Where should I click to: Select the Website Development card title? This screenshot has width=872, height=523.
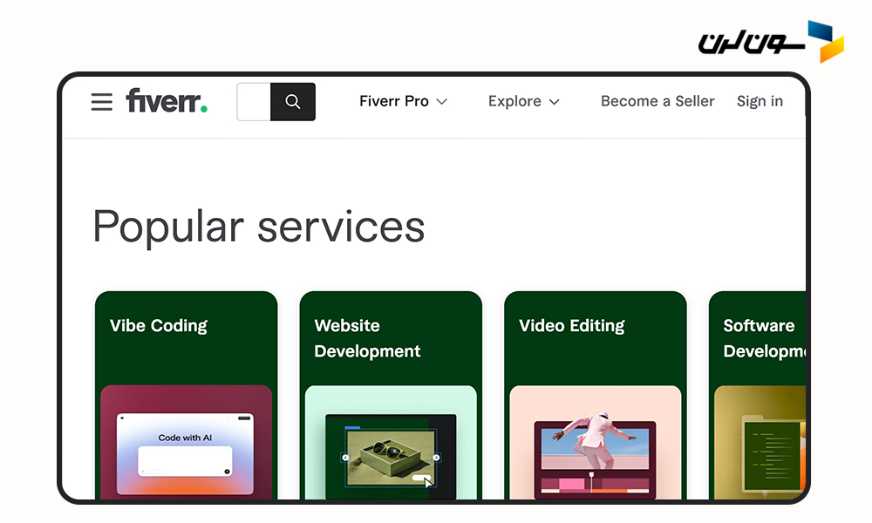[367, 338]
